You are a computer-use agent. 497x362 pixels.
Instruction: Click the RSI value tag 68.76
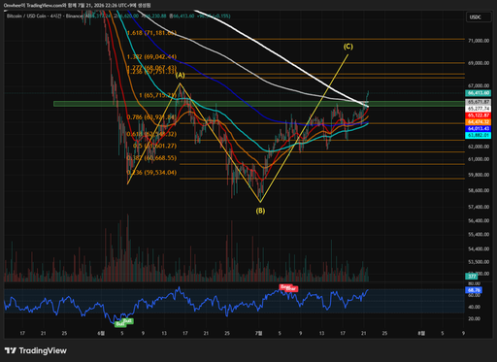pos(474,290)
